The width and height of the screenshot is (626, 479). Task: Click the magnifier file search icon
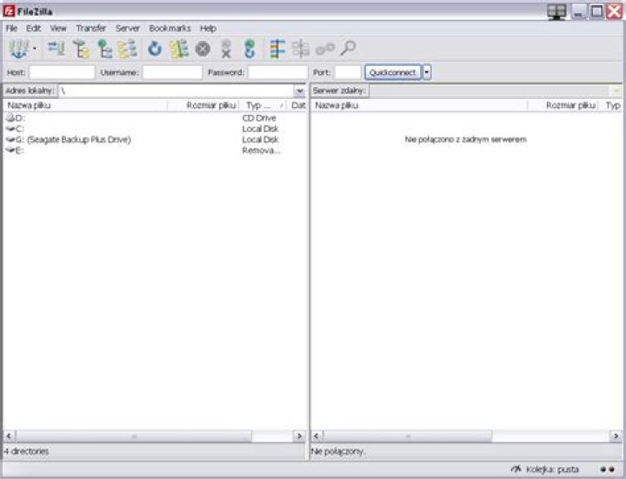[348, 49]
